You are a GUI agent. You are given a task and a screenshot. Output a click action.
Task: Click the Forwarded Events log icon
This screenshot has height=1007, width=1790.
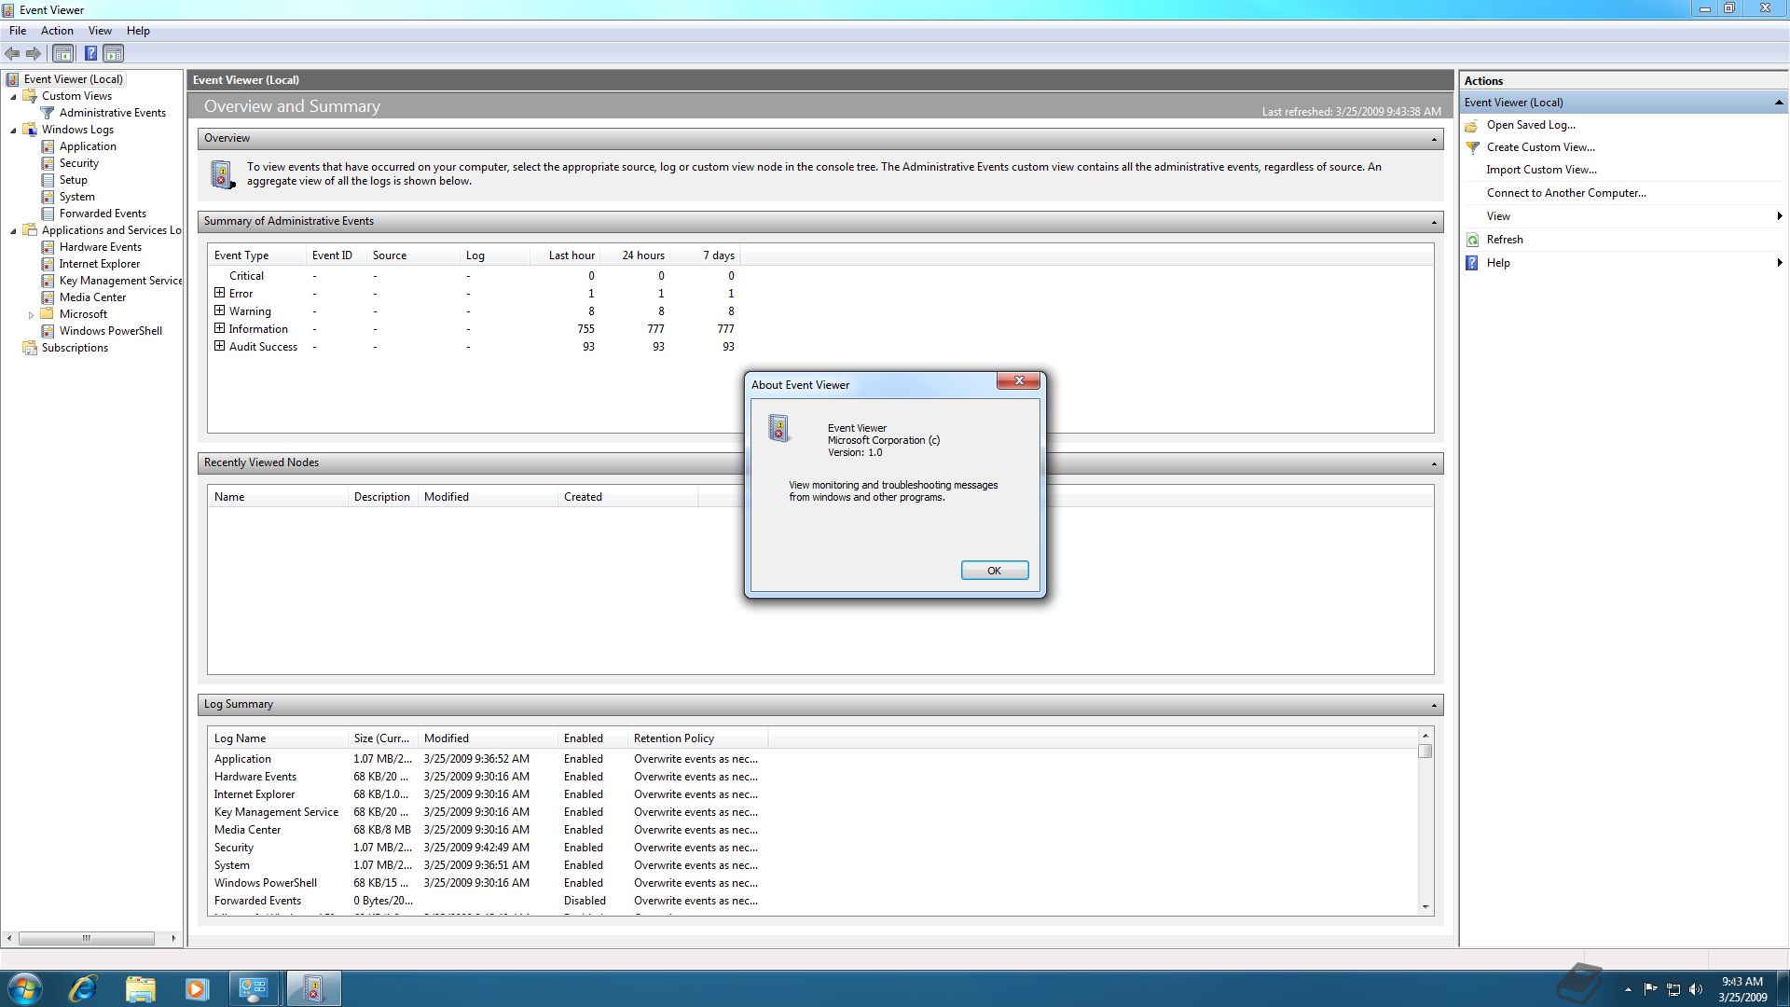coord(48,214)
